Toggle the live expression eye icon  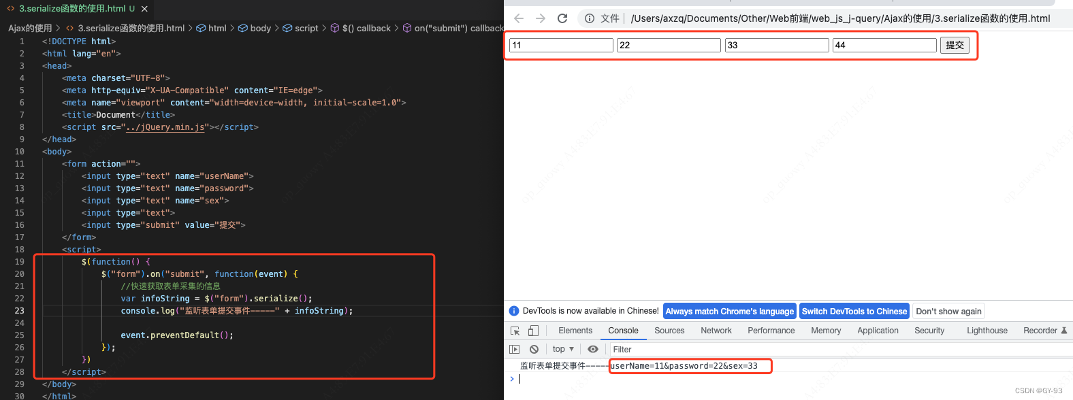coord(593,349)
